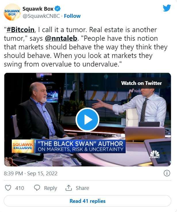
Task: Open the Squawk Box profile avatar
Action: tap(12, 12)
